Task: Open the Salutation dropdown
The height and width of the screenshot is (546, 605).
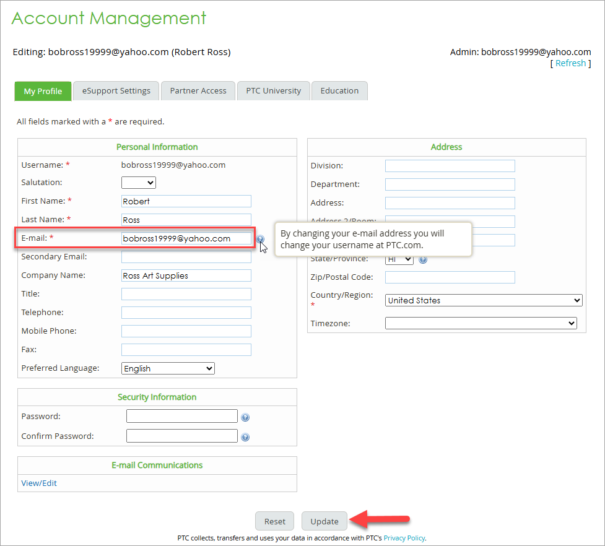Action: pos(139,183)
